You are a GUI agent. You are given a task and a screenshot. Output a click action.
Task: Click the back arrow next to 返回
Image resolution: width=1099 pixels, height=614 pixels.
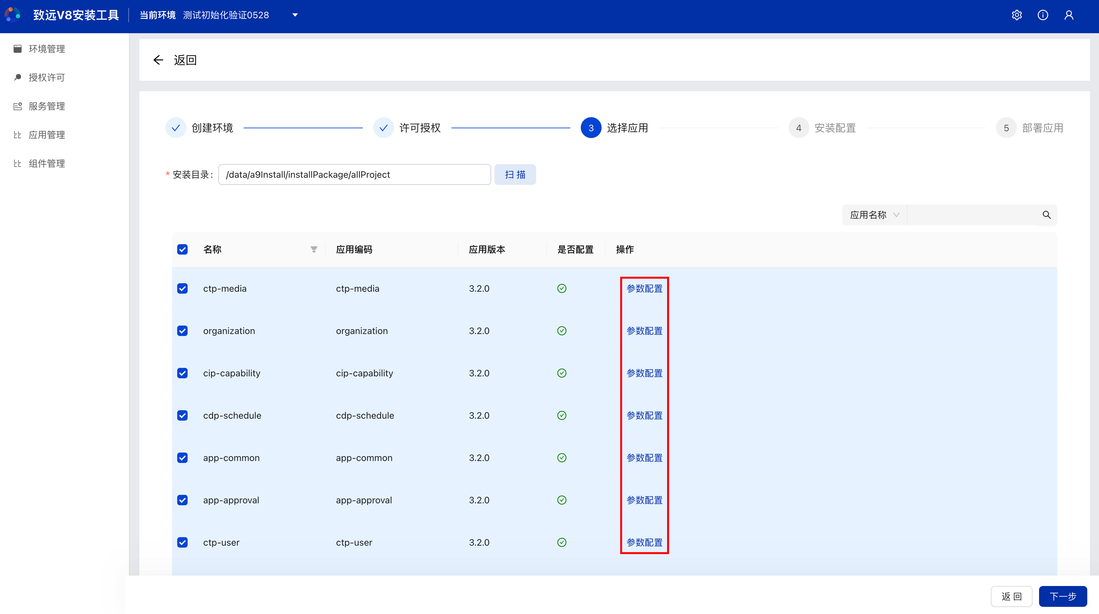[x=158, y=60]
